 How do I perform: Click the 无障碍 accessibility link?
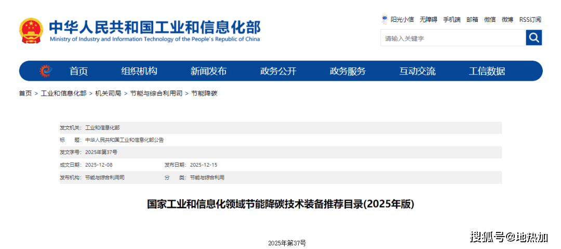[x=429, y=20]
